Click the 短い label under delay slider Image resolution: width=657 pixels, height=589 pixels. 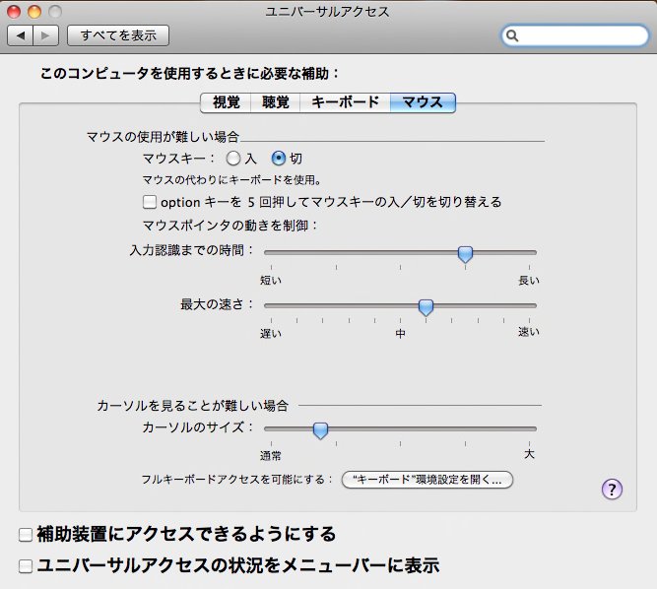(x=271, y=281)
